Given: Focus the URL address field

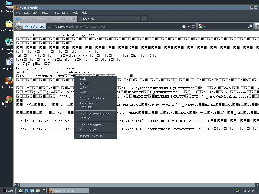Looking at the screenshot, I should coord(113,26).
